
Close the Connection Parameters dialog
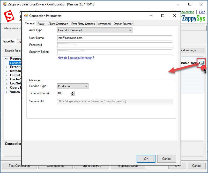click(175, 16)
